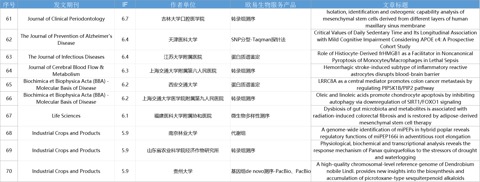Select the Hemorrhagic stroke astrocytes article title

[395, 71]
